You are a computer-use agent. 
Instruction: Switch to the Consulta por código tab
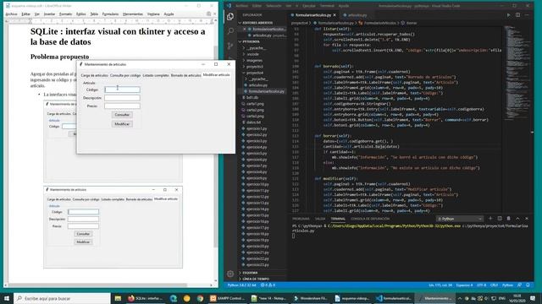125,75
